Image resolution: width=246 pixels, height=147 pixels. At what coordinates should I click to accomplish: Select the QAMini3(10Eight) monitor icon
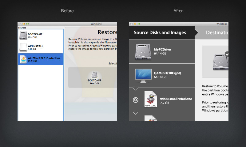coord(143,76)
